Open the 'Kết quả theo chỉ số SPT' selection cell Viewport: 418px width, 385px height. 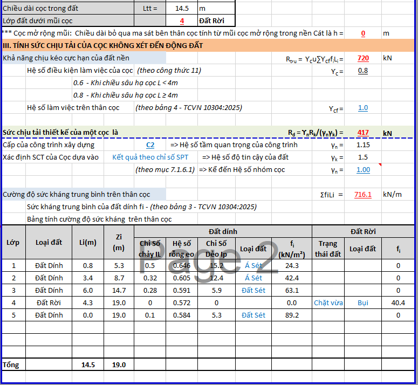(x=150, y=157)
